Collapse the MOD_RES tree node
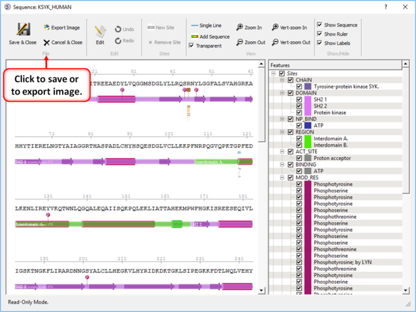The width and height of the screenshot is (416, 312). [282, 177]
